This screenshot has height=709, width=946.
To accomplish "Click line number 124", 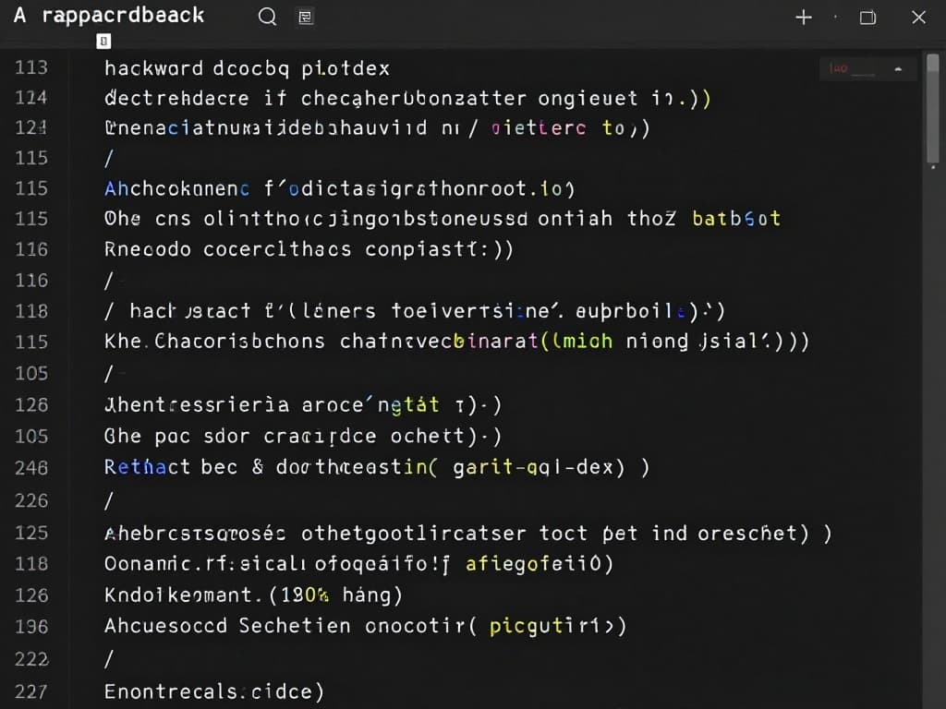I will tap(30, 97).
